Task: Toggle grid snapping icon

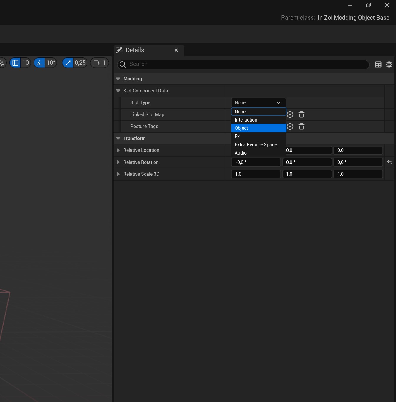Action: (x=15, y=63)
